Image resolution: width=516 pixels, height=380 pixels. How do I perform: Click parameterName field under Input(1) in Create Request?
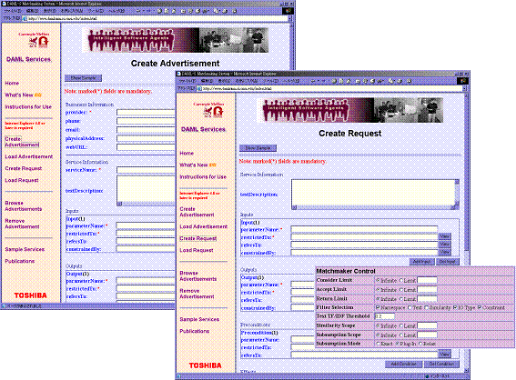tap(364, 229)
